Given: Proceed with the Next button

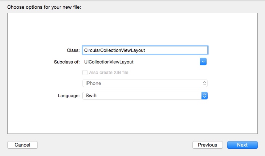Looking at the screenshot, I should pos(242,145).
